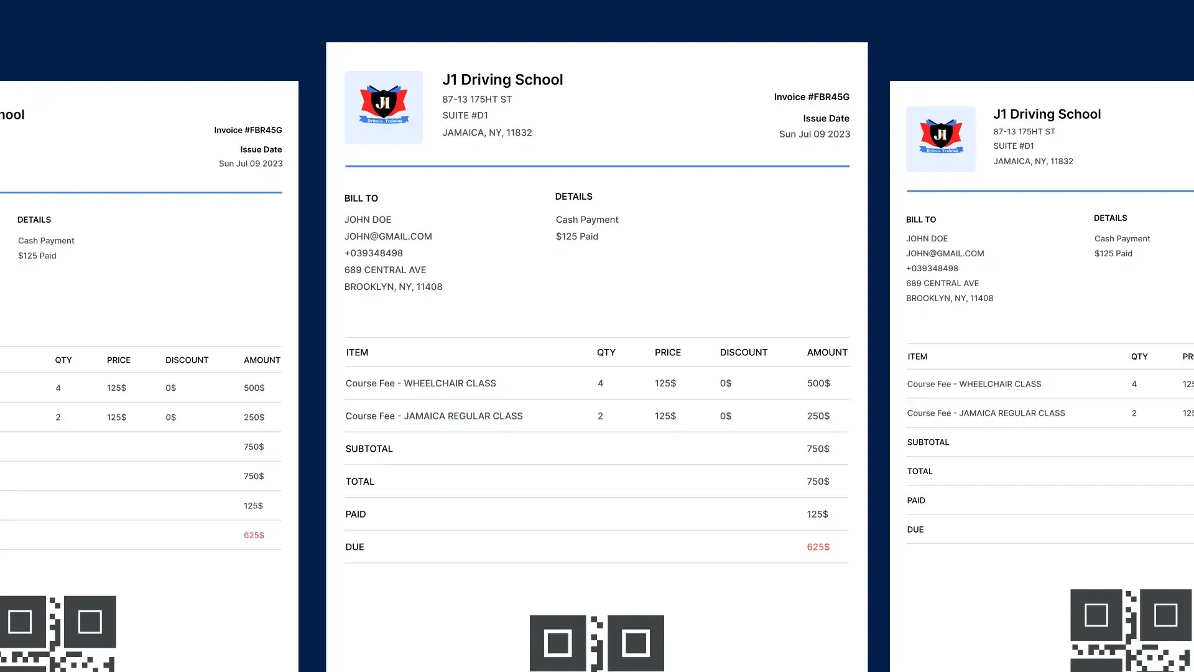Click the JOHN@GMAIL.COM email address
1194x672 pixels.
coord(388,236)
